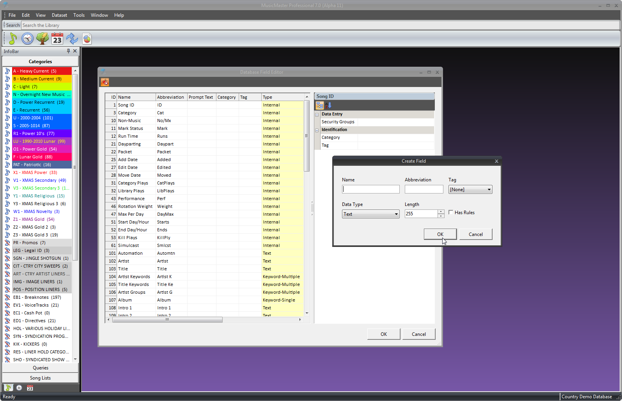The width and height of the screenshot is (622, 401).
Task: Collapse the Data Entry property group
Action: click(x=317, y=114)
